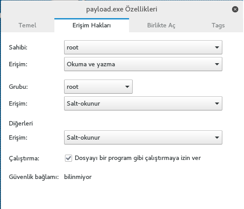Viewport: 244px width, 209px height.
Task: Click the arrow icon of group Salt-okunur combo
Action: (x=217, y=103)
